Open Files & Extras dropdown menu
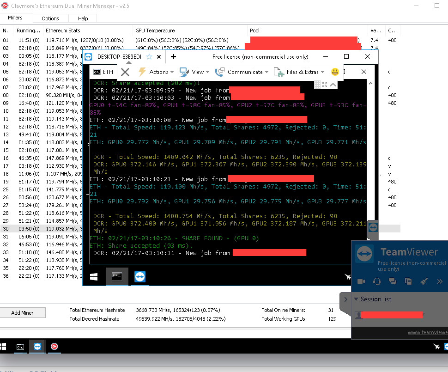Image resolution: width=448 pixels, height=372 pixels. (x=305, y=72)
